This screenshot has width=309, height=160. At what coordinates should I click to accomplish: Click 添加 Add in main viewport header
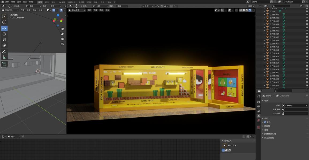101,10
